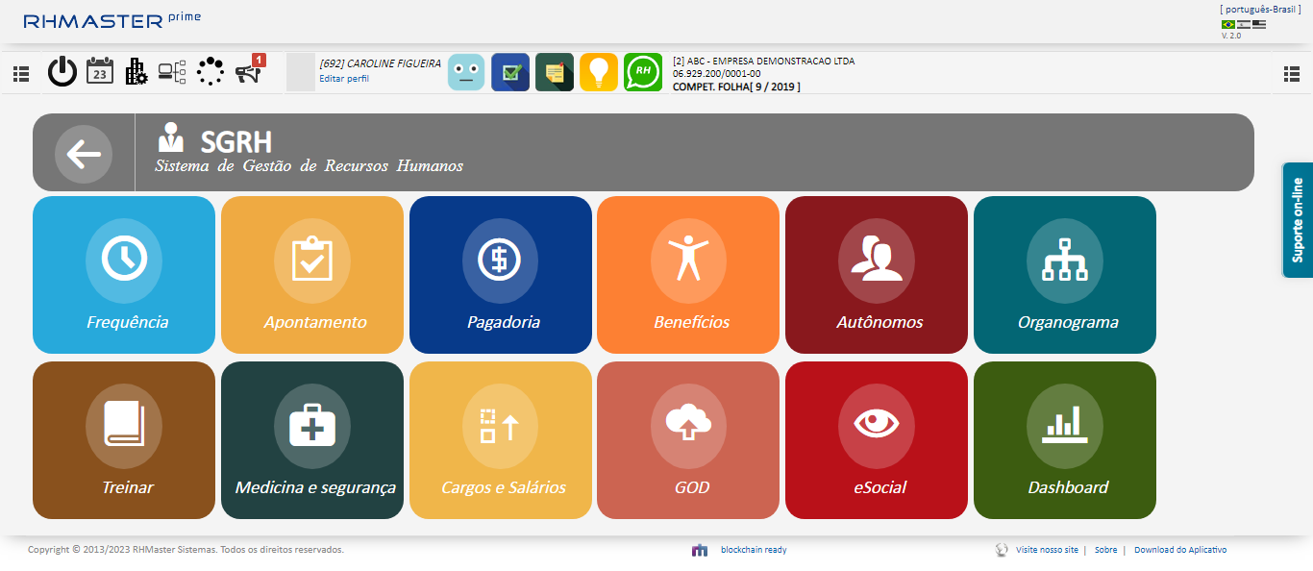Click the SGRH header title
1313x571 pixels.
tap(236, 142)
